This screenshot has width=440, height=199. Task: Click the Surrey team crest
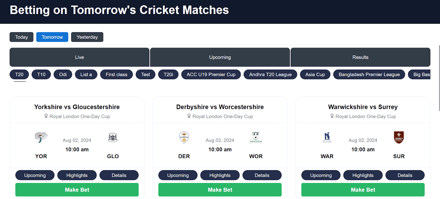pos(399,137)
